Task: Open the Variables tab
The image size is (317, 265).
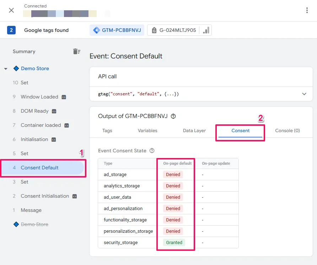Action: tap(147, 130)
